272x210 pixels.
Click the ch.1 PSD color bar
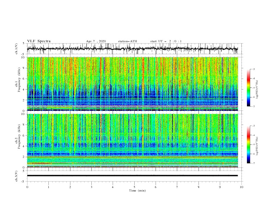pos(249,88)
